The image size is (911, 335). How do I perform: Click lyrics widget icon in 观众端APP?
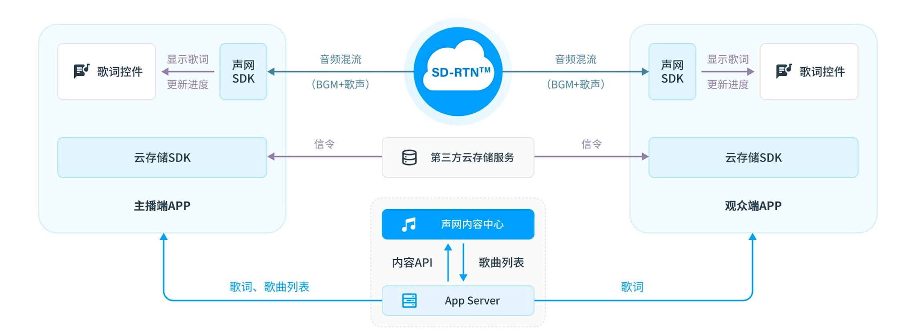click(x=784, y=71)
